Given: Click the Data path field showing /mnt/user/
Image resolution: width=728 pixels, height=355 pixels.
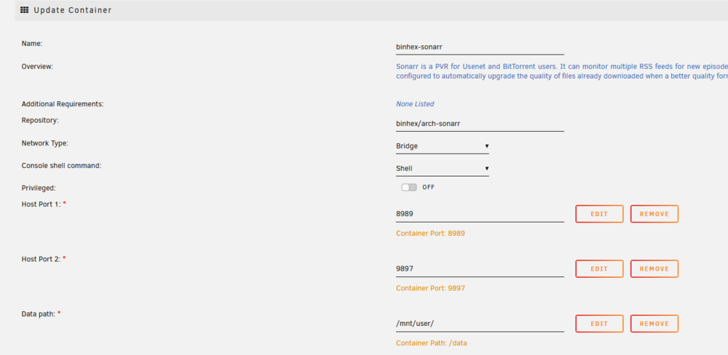Looking at the screenshot, I should pos(480,324).
